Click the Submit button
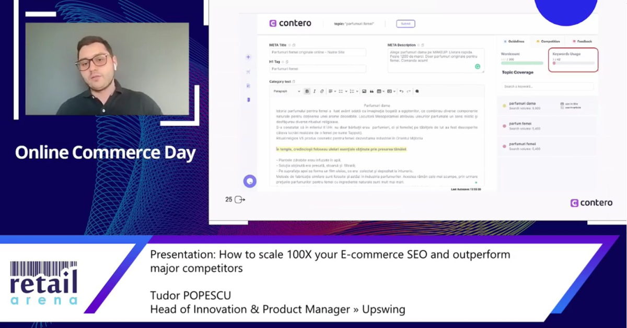The width and height of the screenshot is (627, 328). coord(405,24)
